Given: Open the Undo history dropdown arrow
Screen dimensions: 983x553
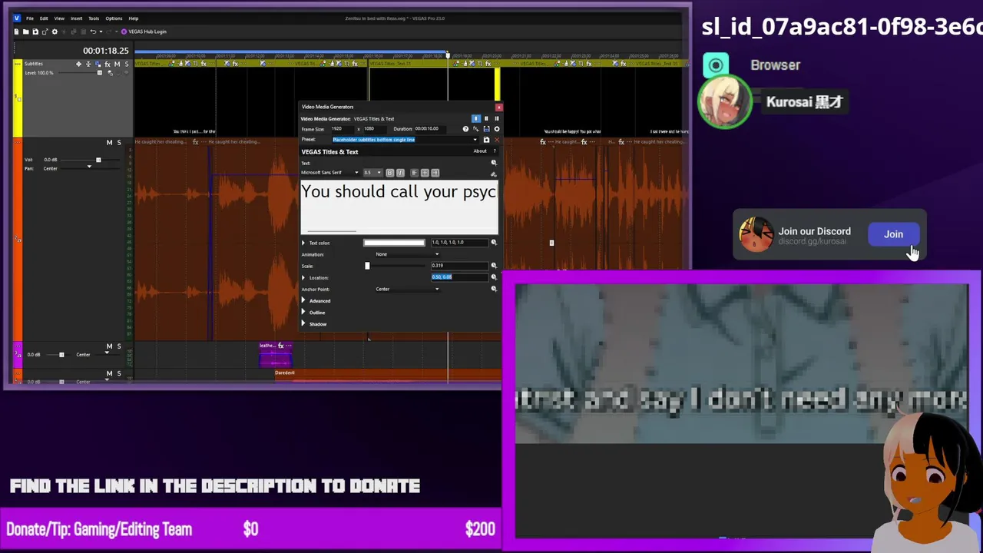Looking at the screenshot, I should pos(101,31).
